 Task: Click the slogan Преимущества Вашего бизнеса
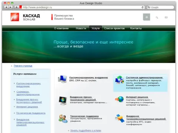coord(64,17)
